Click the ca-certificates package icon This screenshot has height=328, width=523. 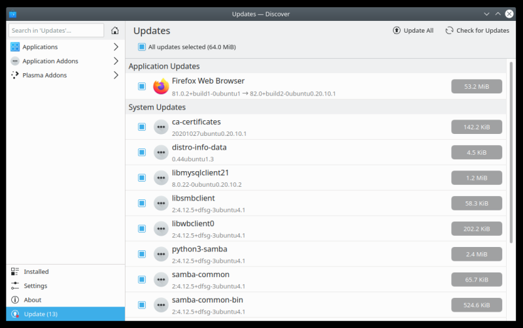pyautogui.click(x=161, y=127)
